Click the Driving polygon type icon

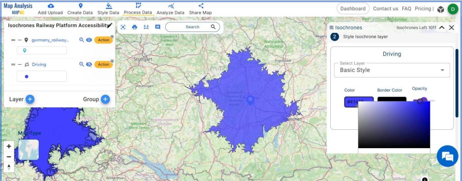[27, 65]
